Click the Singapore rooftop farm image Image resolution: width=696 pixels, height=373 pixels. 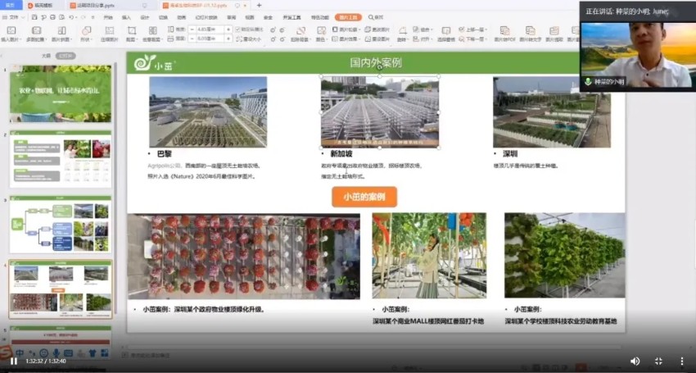(x=379, y=112)
